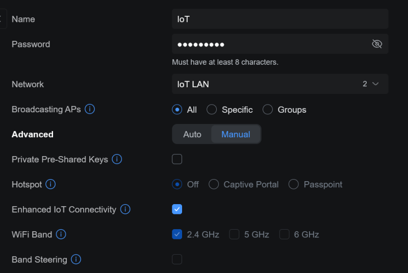
Task: Select Captive Portal for Hotspot
Action: 214,184
